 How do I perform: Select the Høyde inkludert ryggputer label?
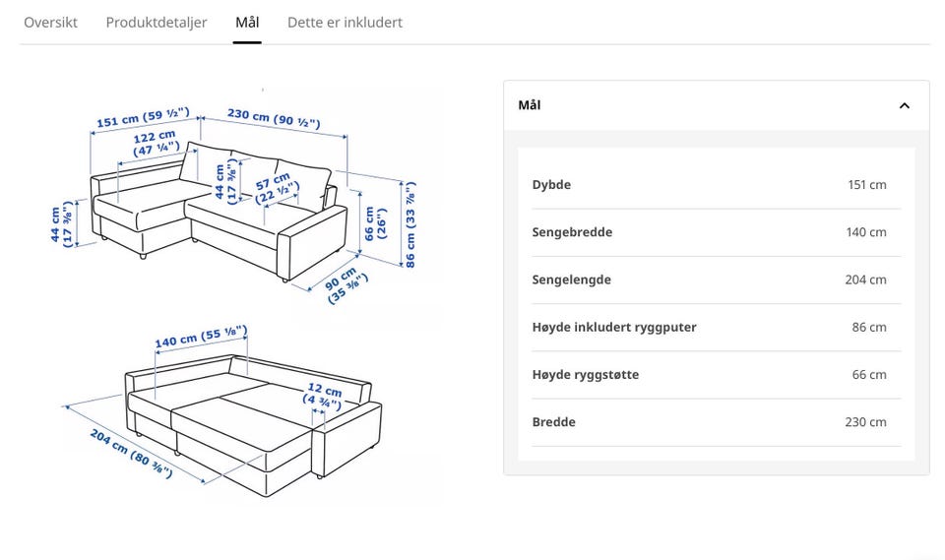(x=614, y=328)
